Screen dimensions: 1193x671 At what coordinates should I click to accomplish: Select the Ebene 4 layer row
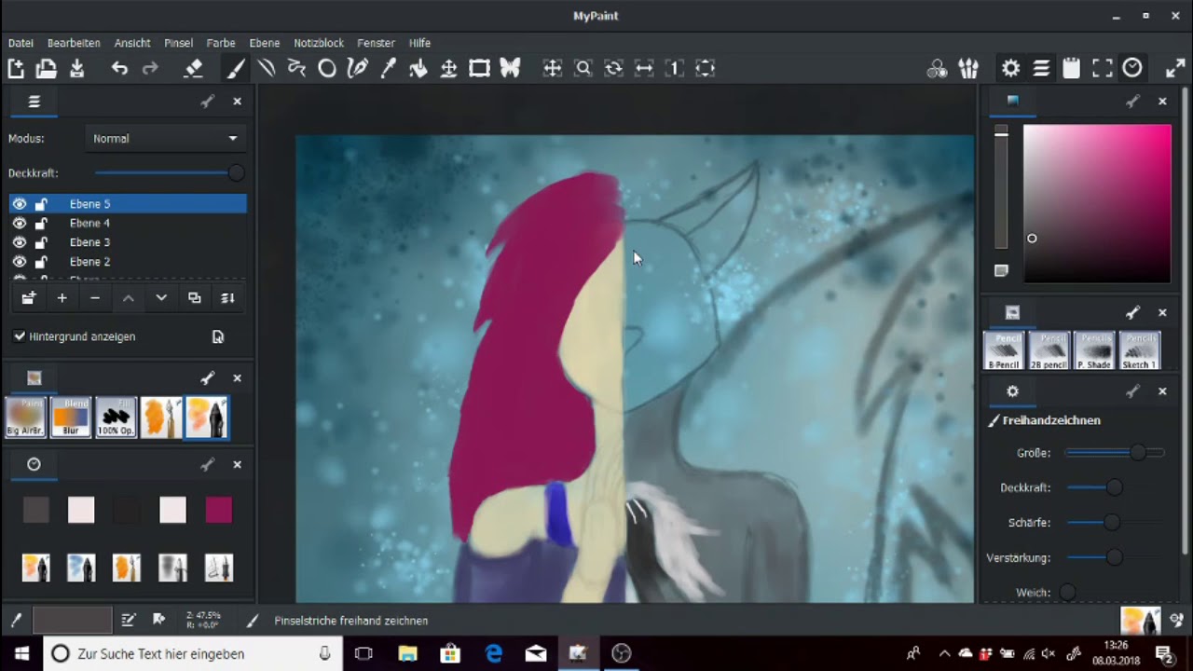click(128, 224)
